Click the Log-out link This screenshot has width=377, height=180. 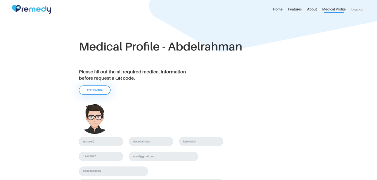pos(357,9)
